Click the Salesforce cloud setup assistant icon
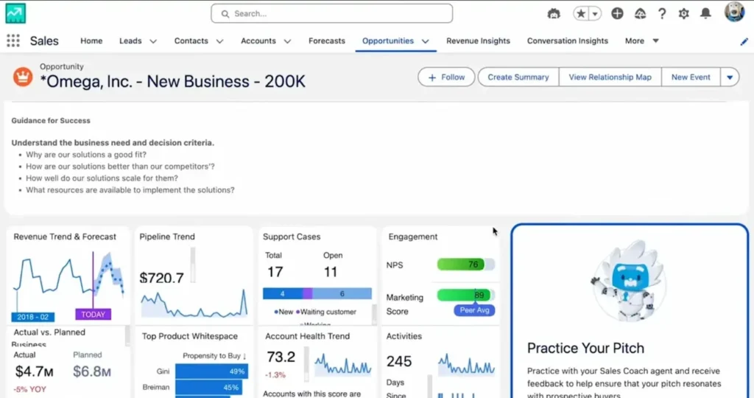 point(640,13)
